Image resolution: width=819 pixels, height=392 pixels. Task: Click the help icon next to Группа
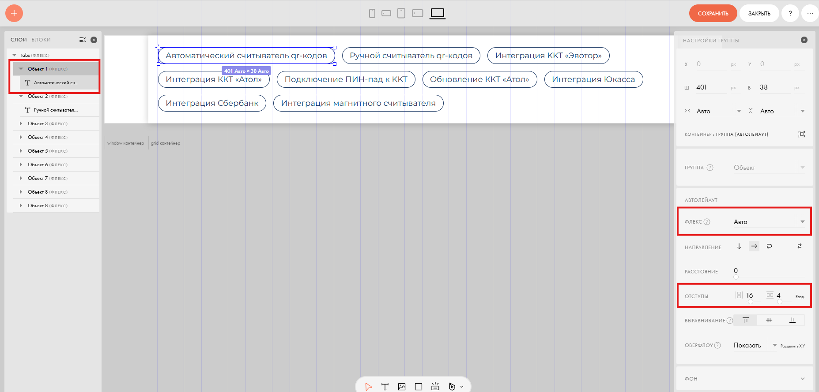coord(710,168)
